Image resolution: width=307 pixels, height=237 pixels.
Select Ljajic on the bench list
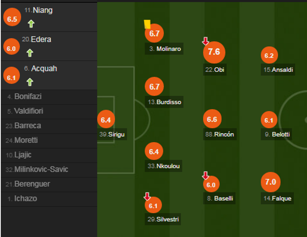[23, 155]
